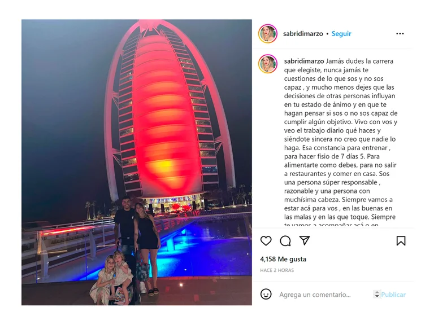Focus the Agrega un comentario field

pos(315,295)
